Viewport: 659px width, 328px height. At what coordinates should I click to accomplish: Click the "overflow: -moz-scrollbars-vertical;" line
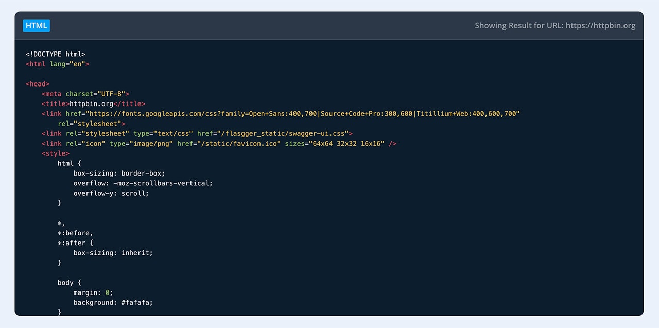point(143,183)
